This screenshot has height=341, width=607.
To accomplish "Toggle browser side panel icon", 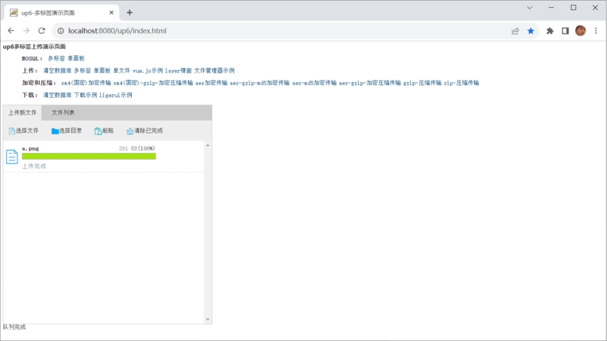I will tap(565, 31).
